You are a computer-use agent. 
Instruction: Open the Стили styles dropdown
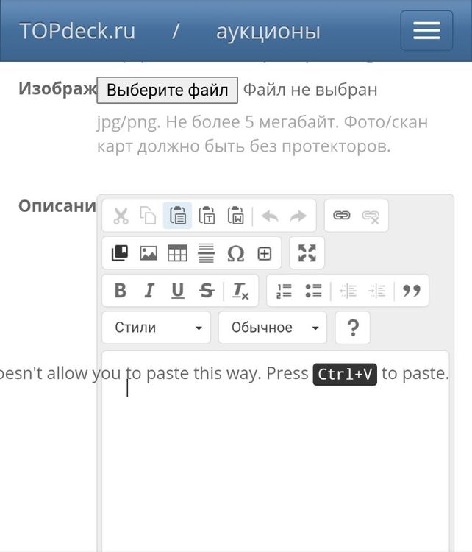coord(157,328)
